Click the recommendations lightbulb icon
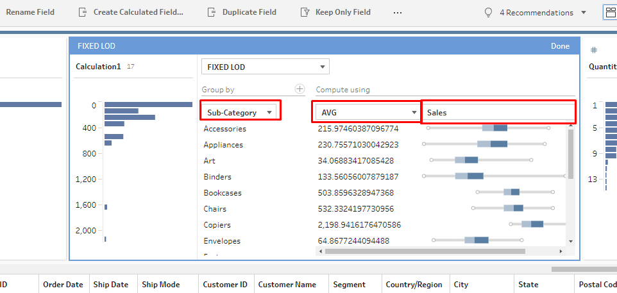The image size is (617, 293). pos(489,12)
